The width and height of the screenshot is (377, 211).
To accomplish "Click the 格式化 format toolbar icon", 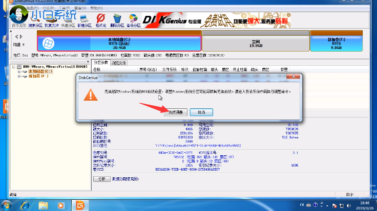I will 101,20.
